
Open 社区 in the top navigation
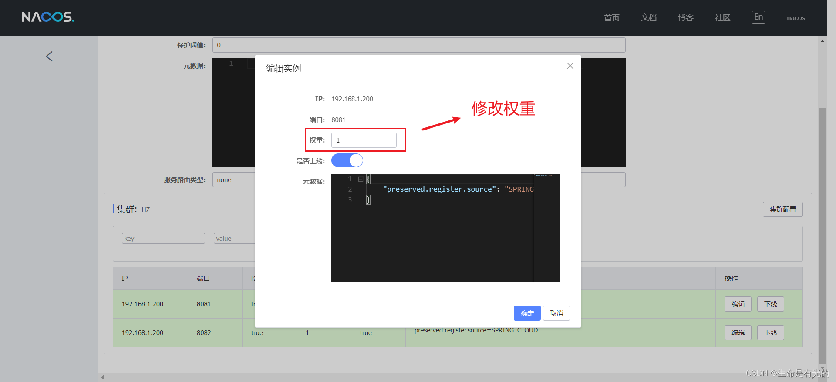click(722, 18)
